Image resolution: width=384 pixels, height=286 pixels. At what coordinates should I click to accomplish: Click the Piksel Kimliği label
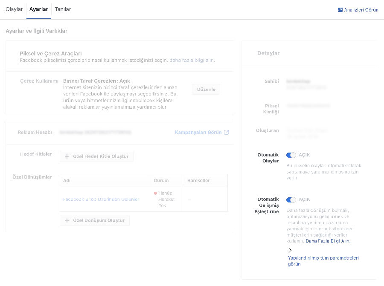tap(271, 109)
